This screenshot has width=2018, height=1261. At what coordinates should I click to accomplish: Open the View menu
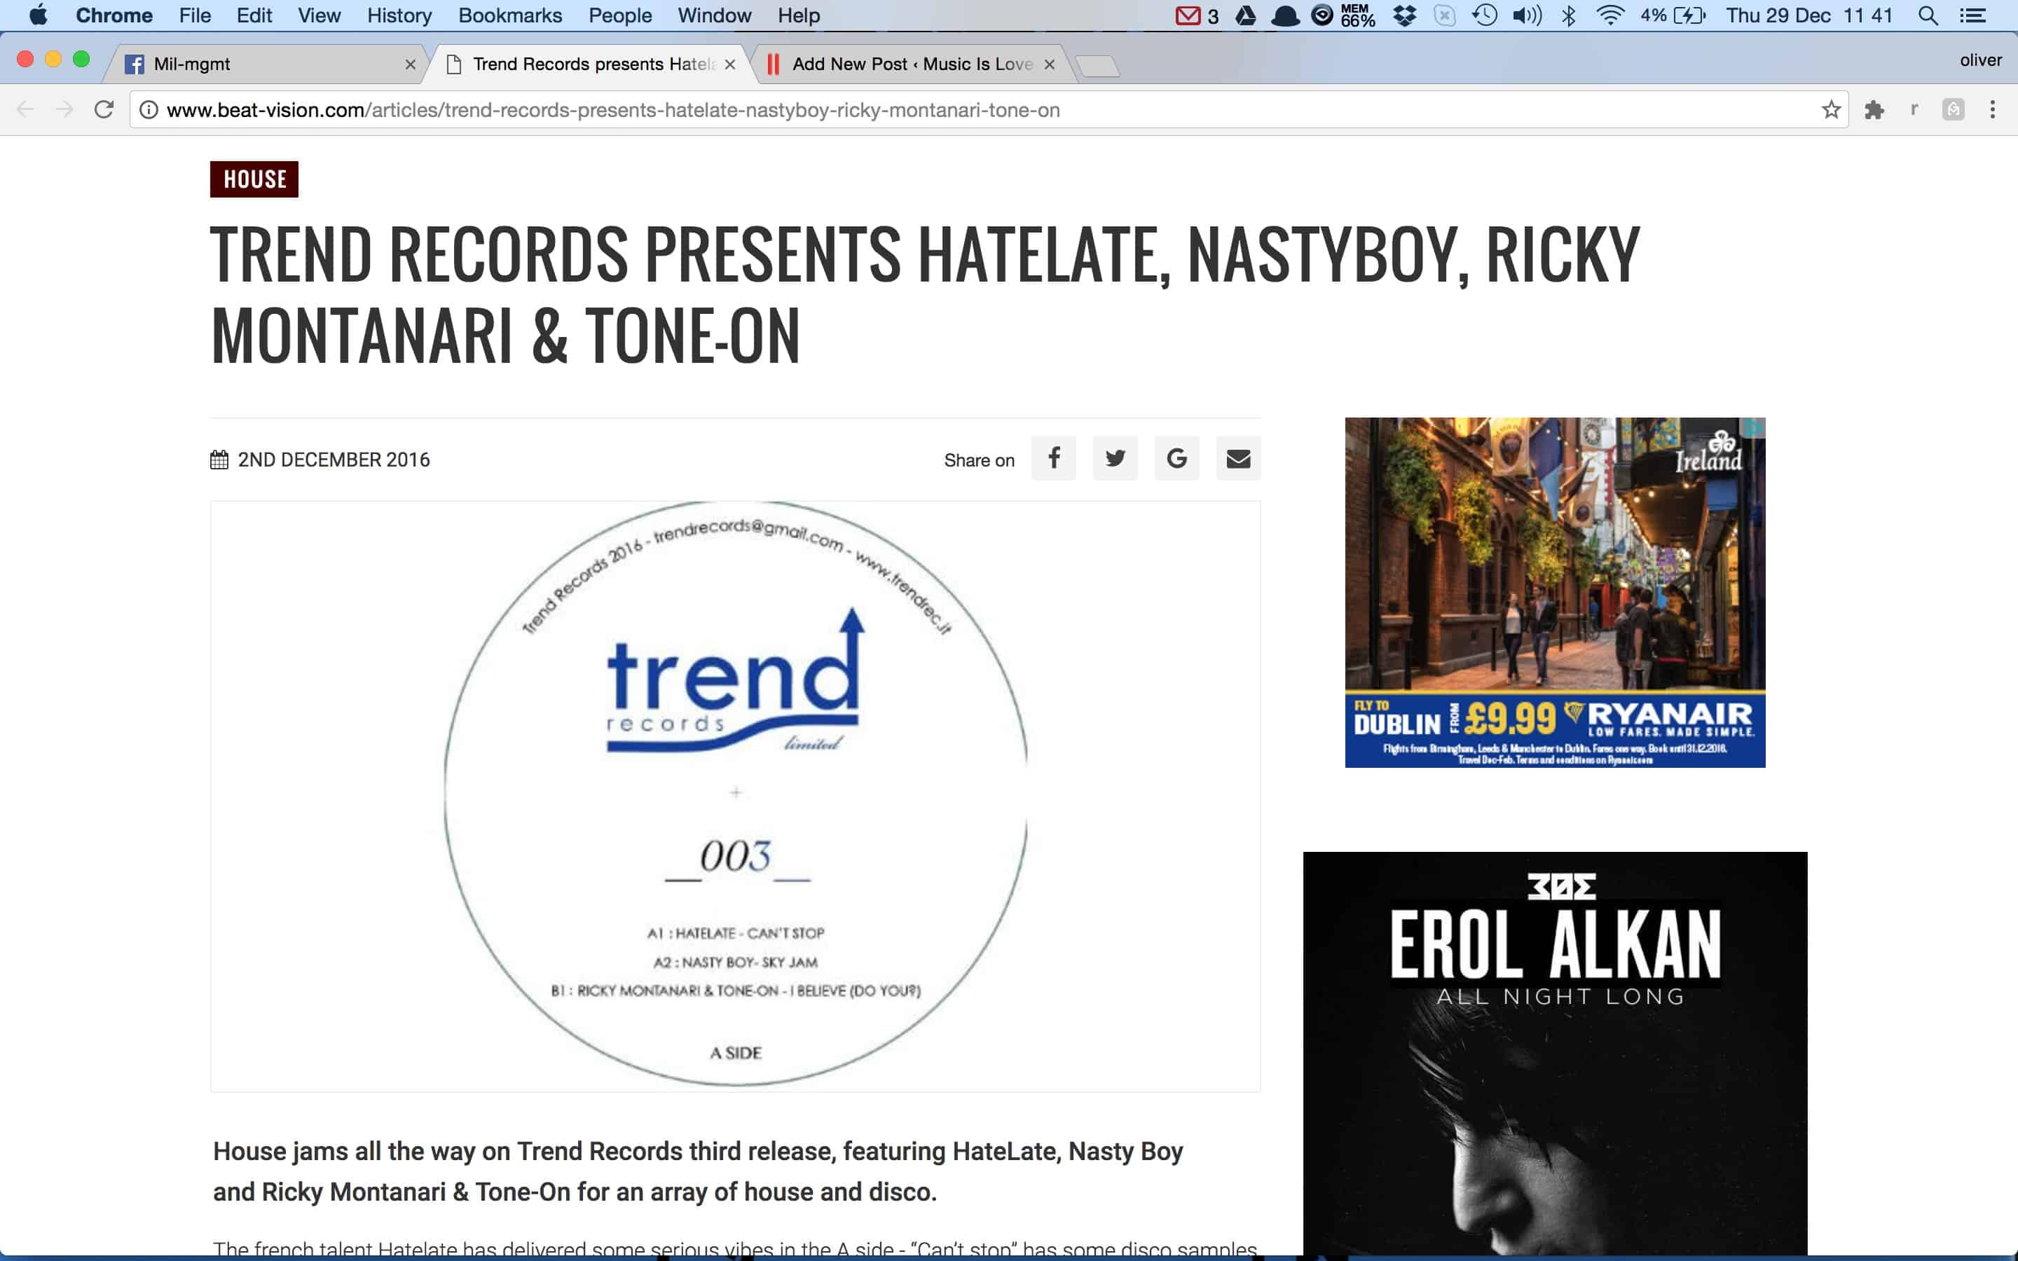tap(320, 15)
